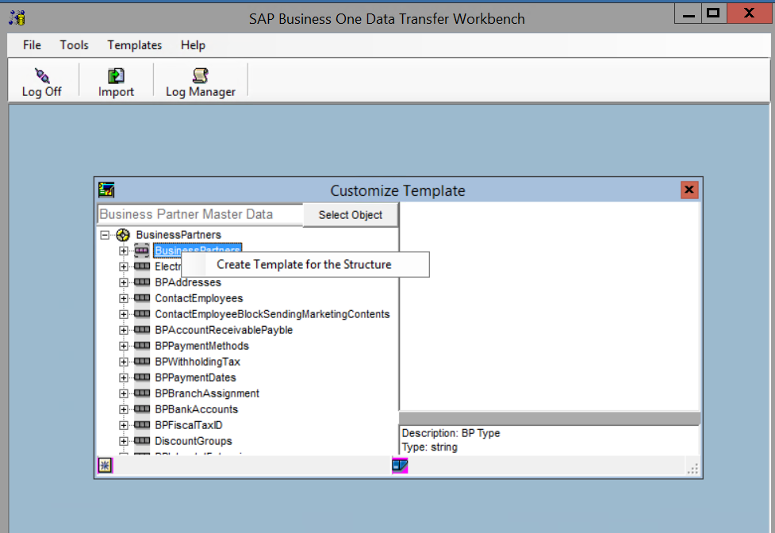Select the ContactEmployees tree item
The height and width of the screenshot is (533, 775).
point(198,298)
